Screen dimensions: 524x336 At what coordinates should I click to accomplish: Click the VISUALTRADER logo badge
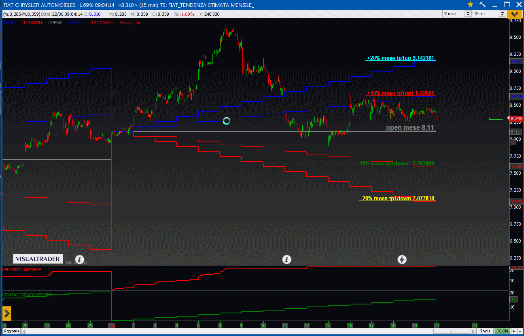click(38, 259)
